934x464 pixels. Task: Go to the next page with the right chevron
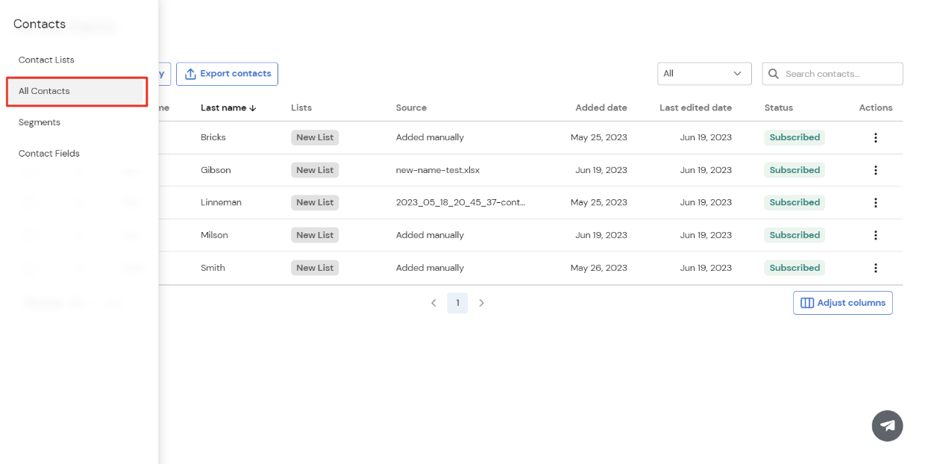(481, 303)
